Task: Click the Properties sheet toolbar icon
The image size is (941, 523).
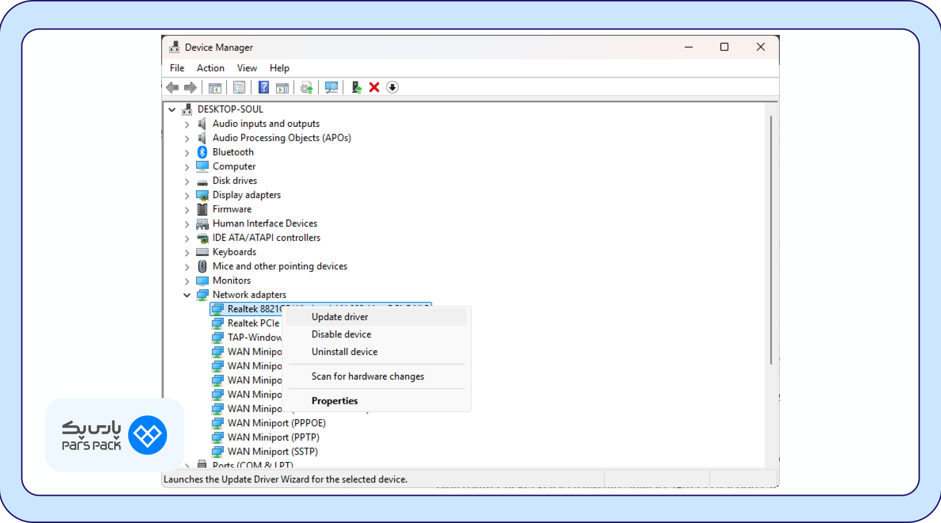Action: tap(239, 88)
